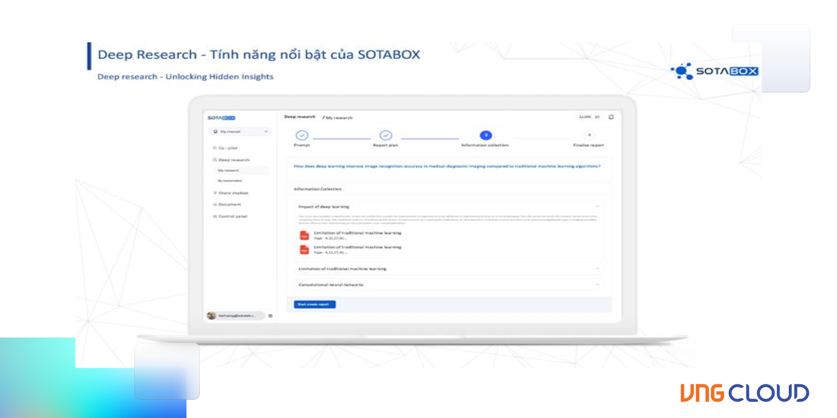Click the My research breadcrumb

click(x=338, y=118)
